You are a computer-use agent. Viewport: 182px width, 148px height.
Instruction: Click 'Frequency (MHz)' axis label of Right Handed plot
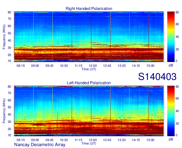(4, 37)
